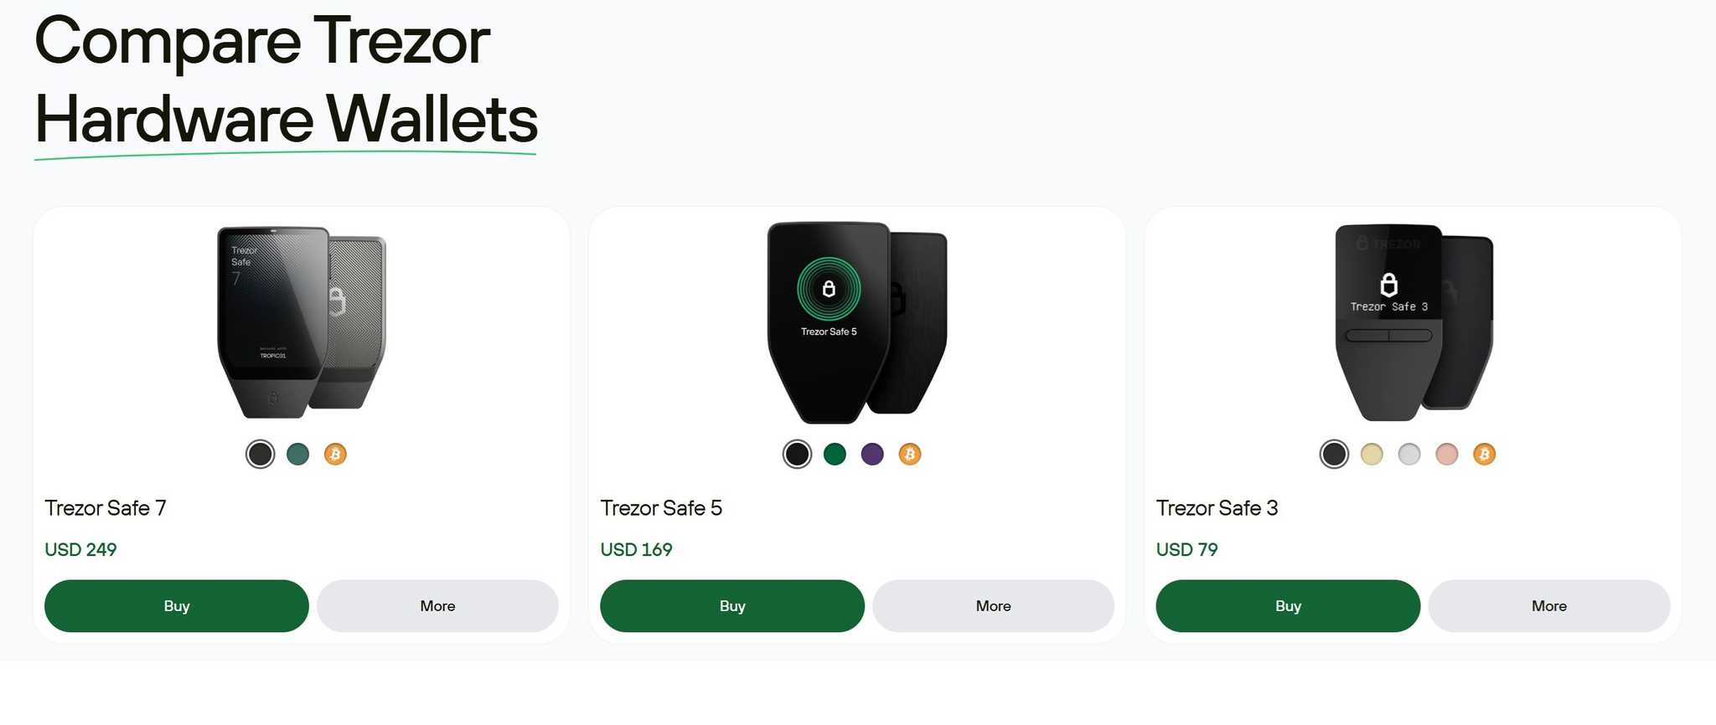Click the USD 79 price for Trezor Safe 3
Screen dimensions: 1716x725
click(1185, 549)
